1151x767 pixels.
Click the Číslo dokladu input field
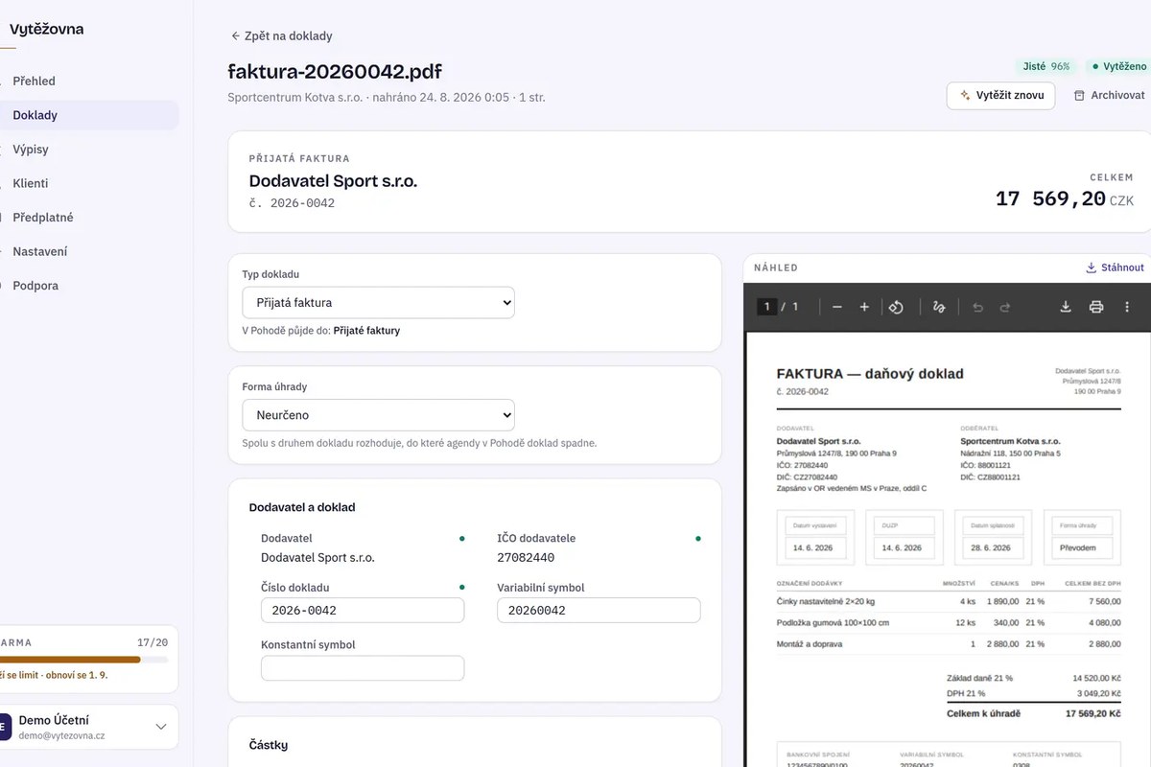point(363,611)
